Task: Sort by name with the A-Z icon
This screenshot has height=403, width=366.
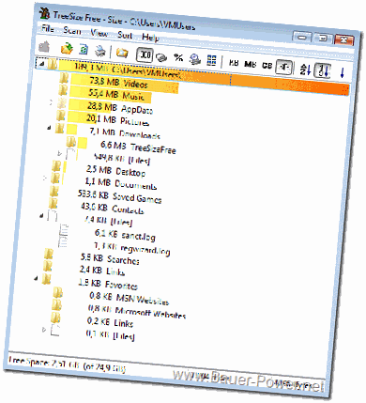Action: tap(305, 70)
